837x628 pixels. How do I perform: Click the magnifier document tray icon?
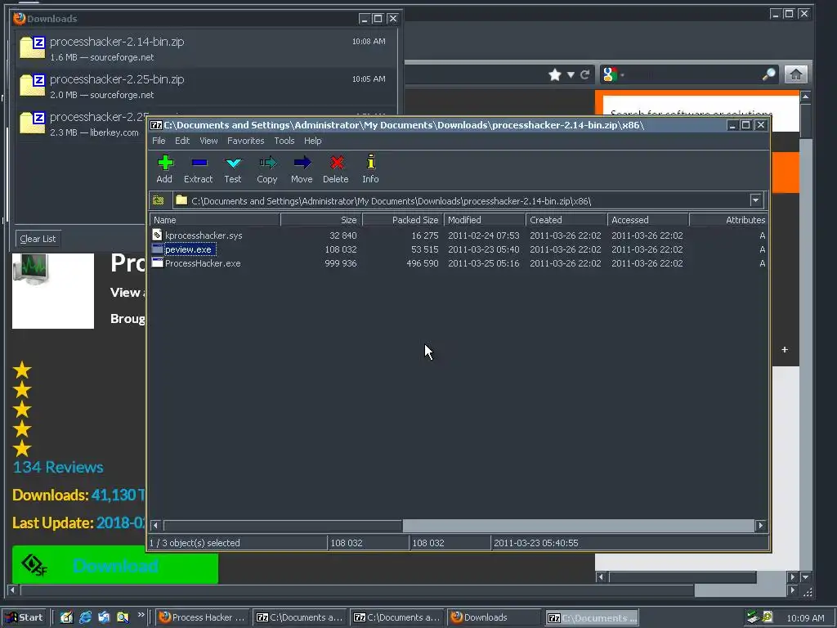pyautogui.click(x=768, y=617)
